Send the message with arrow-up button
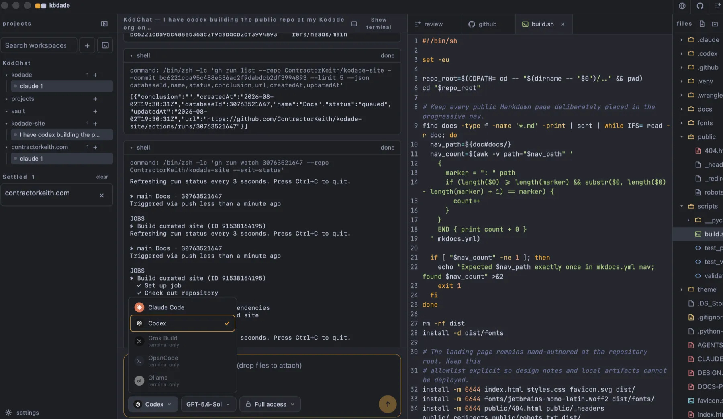 click(x=388, y=404)
